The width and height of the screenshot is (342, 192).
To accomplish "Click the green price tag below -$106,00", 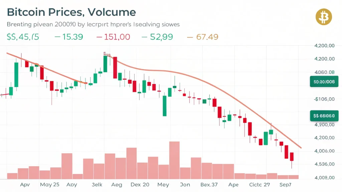I will pos(324,116).
